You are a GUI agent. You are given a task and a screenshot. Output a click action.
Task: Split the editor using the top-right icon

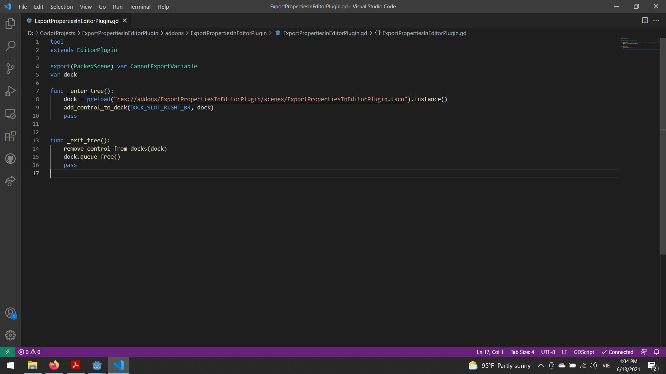point(645,20)
